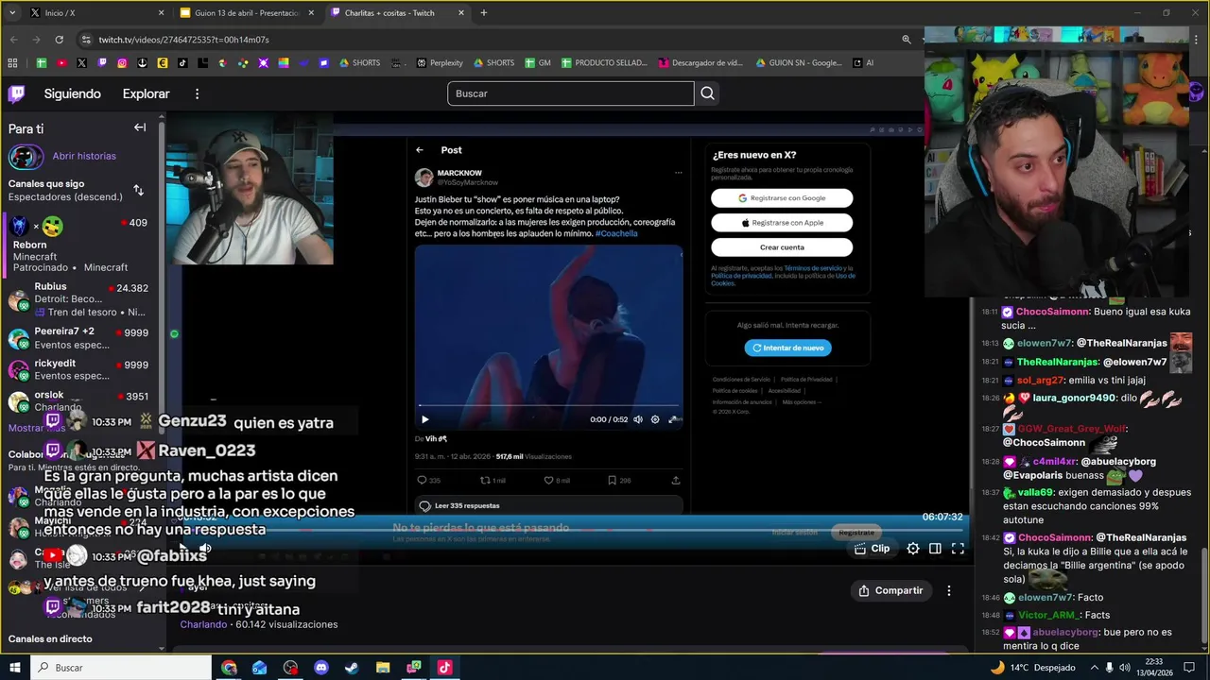
Task: Click the browser address bar URL
Action: click(184, 40)
